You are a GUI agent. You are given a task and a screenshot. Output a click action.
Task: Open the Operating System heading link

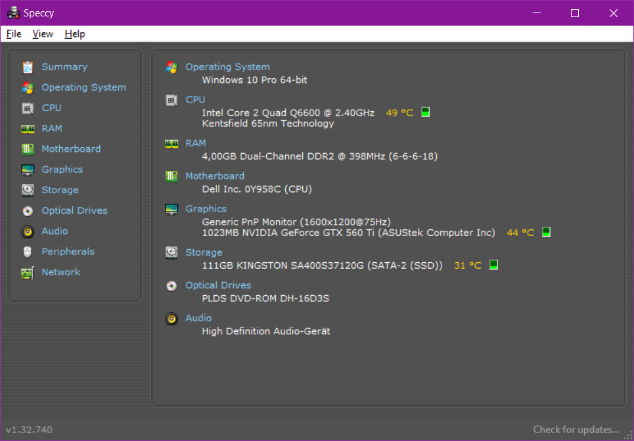[x=227, y=67]
